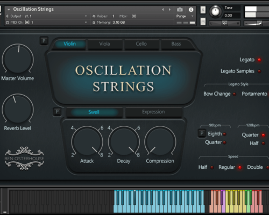Select the Violin tab
The image size is (269, 215).
pos(69,44)
